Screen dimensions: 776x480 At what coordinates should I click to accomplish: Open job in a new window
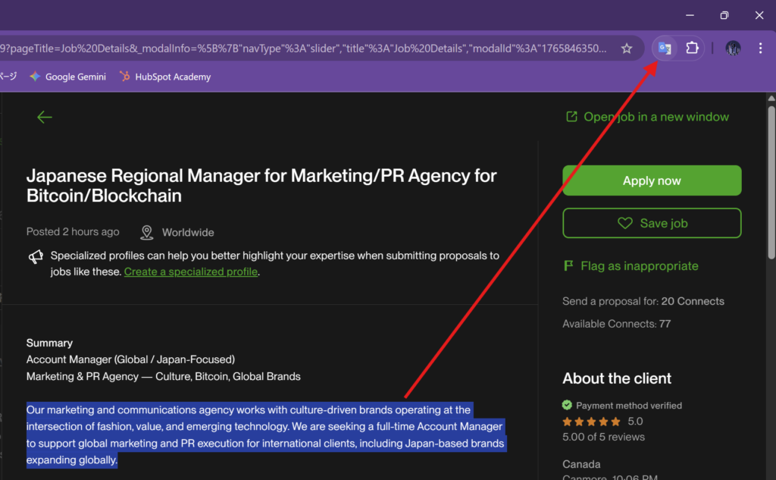pos(648,117)
